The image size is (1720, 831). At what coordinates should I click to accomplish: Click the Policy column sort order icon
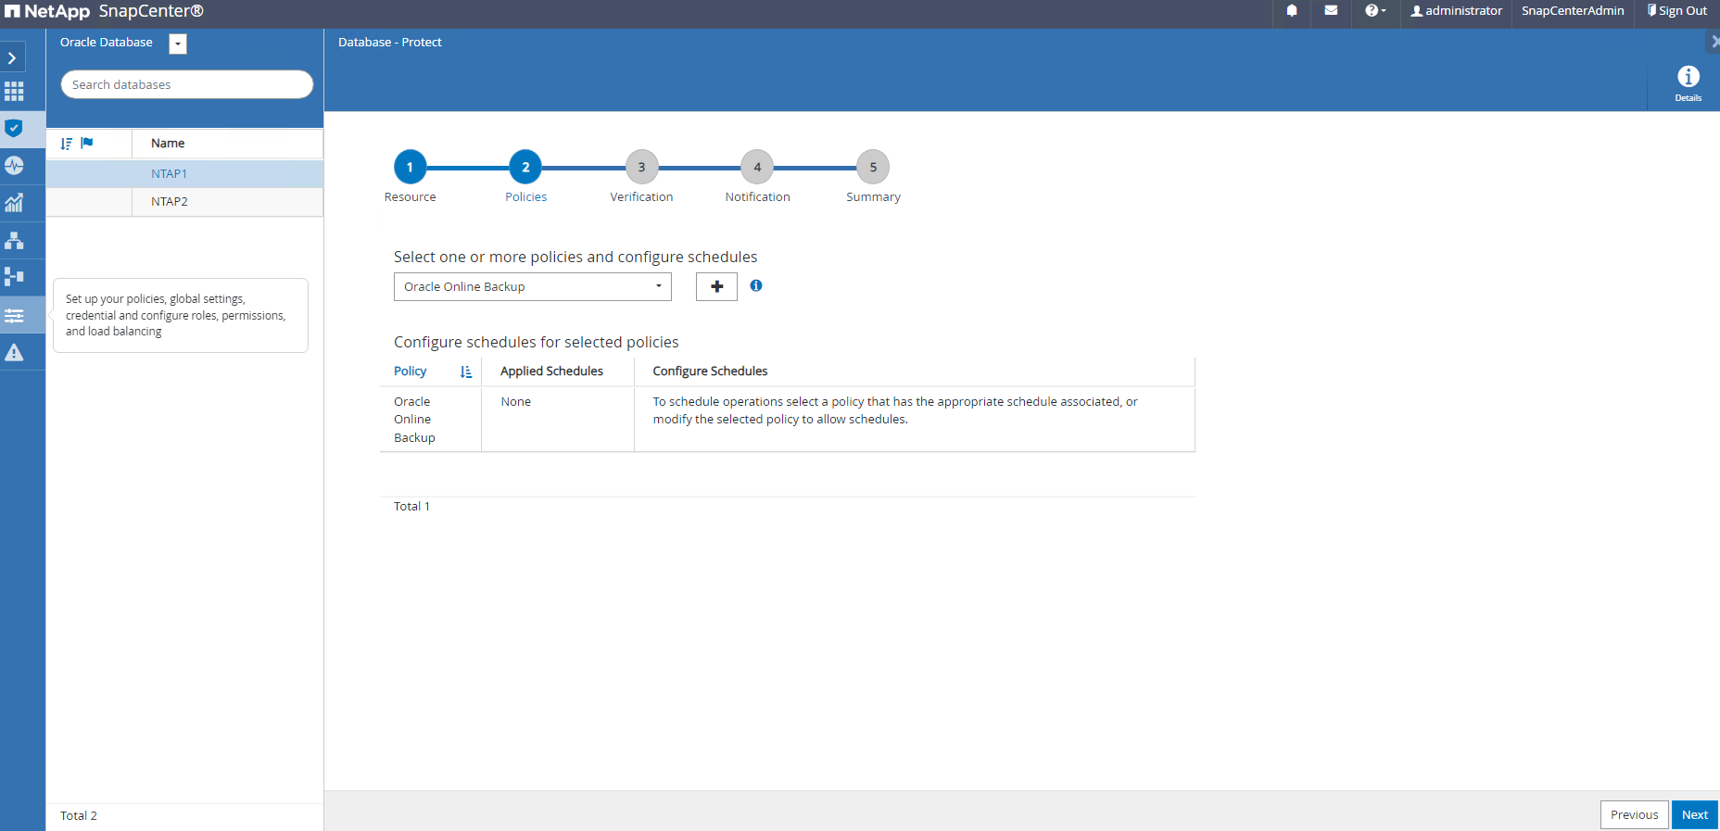[x=466, y=371]
